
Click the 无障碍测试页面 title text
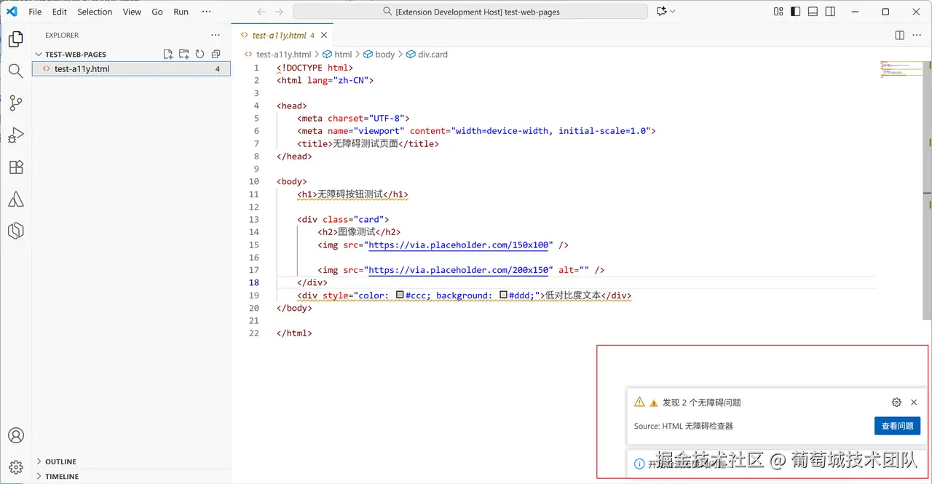tap(366, 143)
